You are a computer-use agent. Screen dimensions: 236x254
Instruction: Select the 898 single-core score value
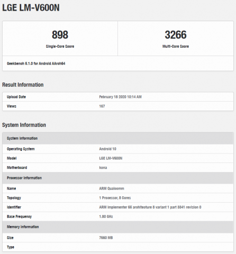tap(60, 35)
